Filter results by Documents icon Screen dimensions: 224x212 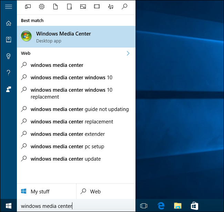[55, 7]
